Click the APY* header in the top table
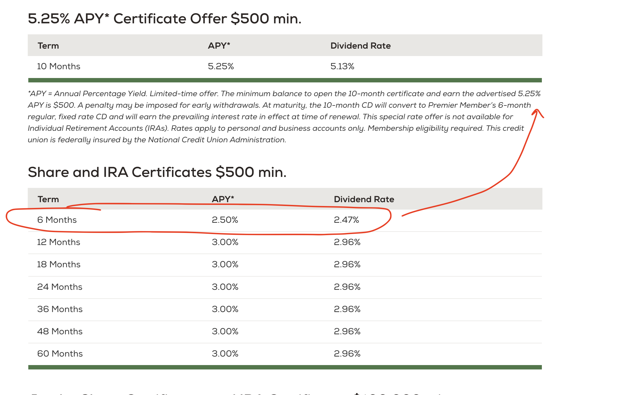Screen dimensions: 621x395 coord(219,46)
